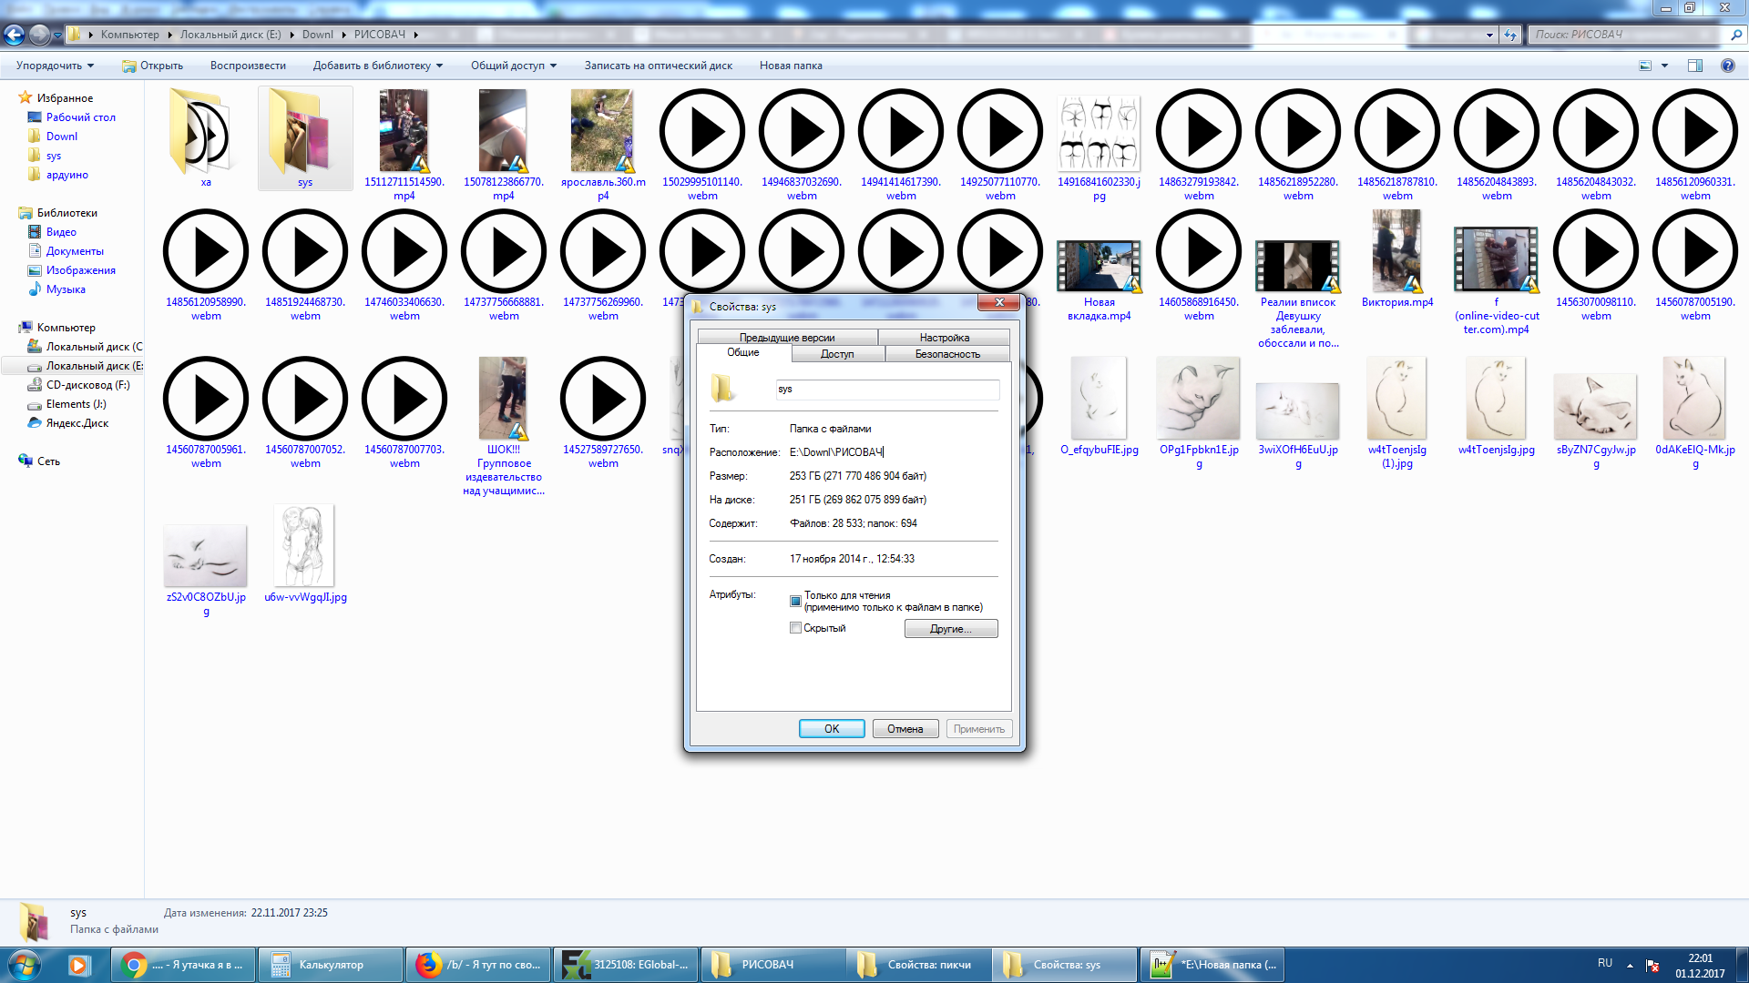This screenshot has width=1749, height=983.
Task: Click the Back navigation arrow
Action: [x=14, y=35]
